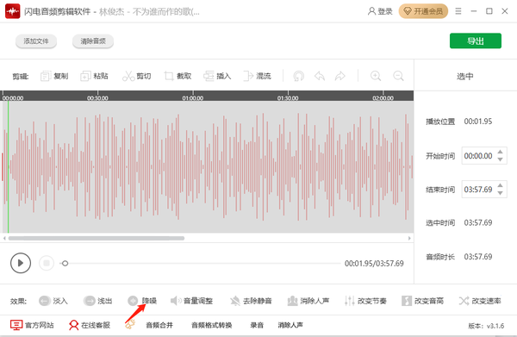Click the remove silence (去除静音) effect
Screen dimensions: 517x337
point(251,301)
